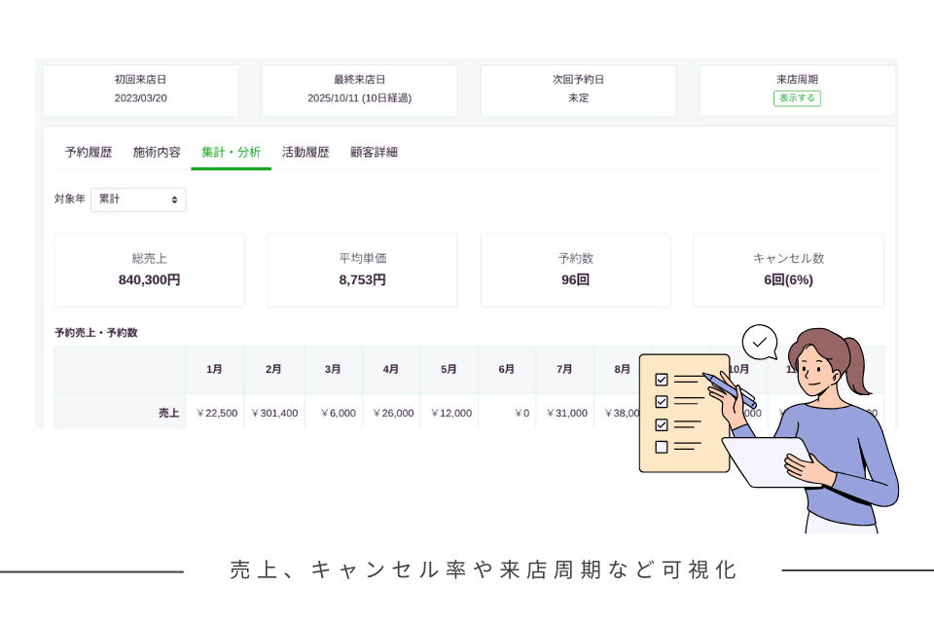
Task: Click the 平均単価 8,753円 card
Action: click(362, 270)
